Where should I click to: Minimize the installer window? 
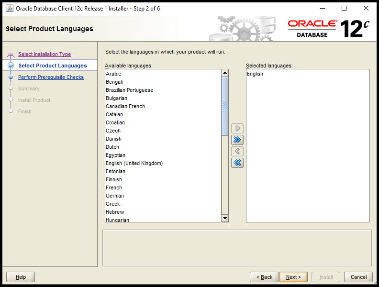point(323,9)
